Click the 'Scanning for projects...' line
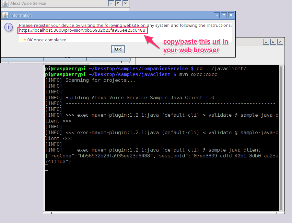 (100, 80)
